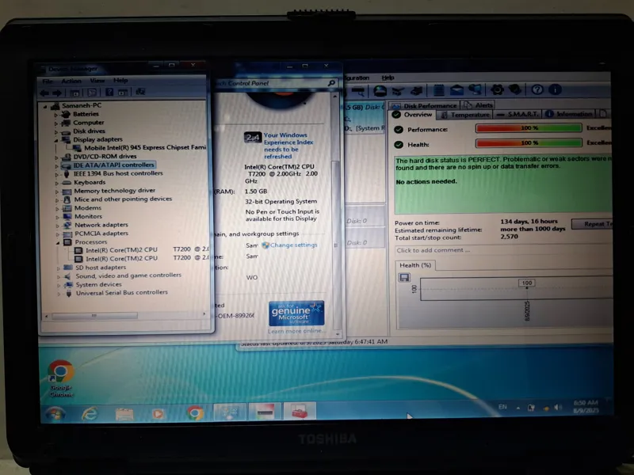Viewport: 634px width, 475px height.
Task: Click the notepad report icon in disk toolbar
Action: coord(439,89)
